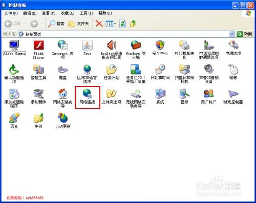Click the green refresh toolbar icon
The height and width of the screenshot is (203, 256).
(x=122, y=24)
